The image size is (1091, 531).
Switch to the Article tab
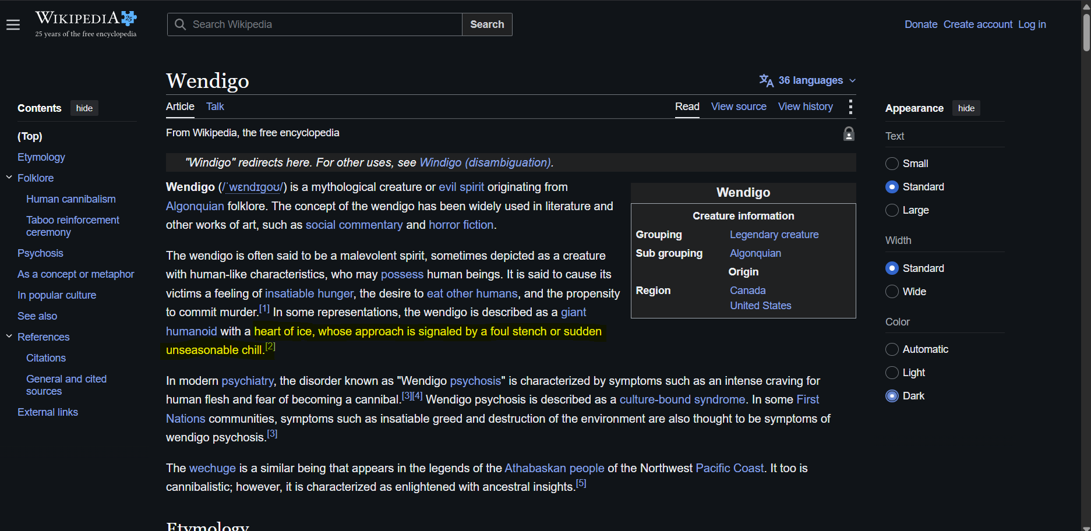click(180, 107)
